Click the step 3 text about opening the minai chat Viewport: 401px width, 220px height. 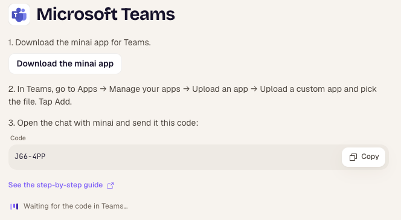(x=103, y=123)
